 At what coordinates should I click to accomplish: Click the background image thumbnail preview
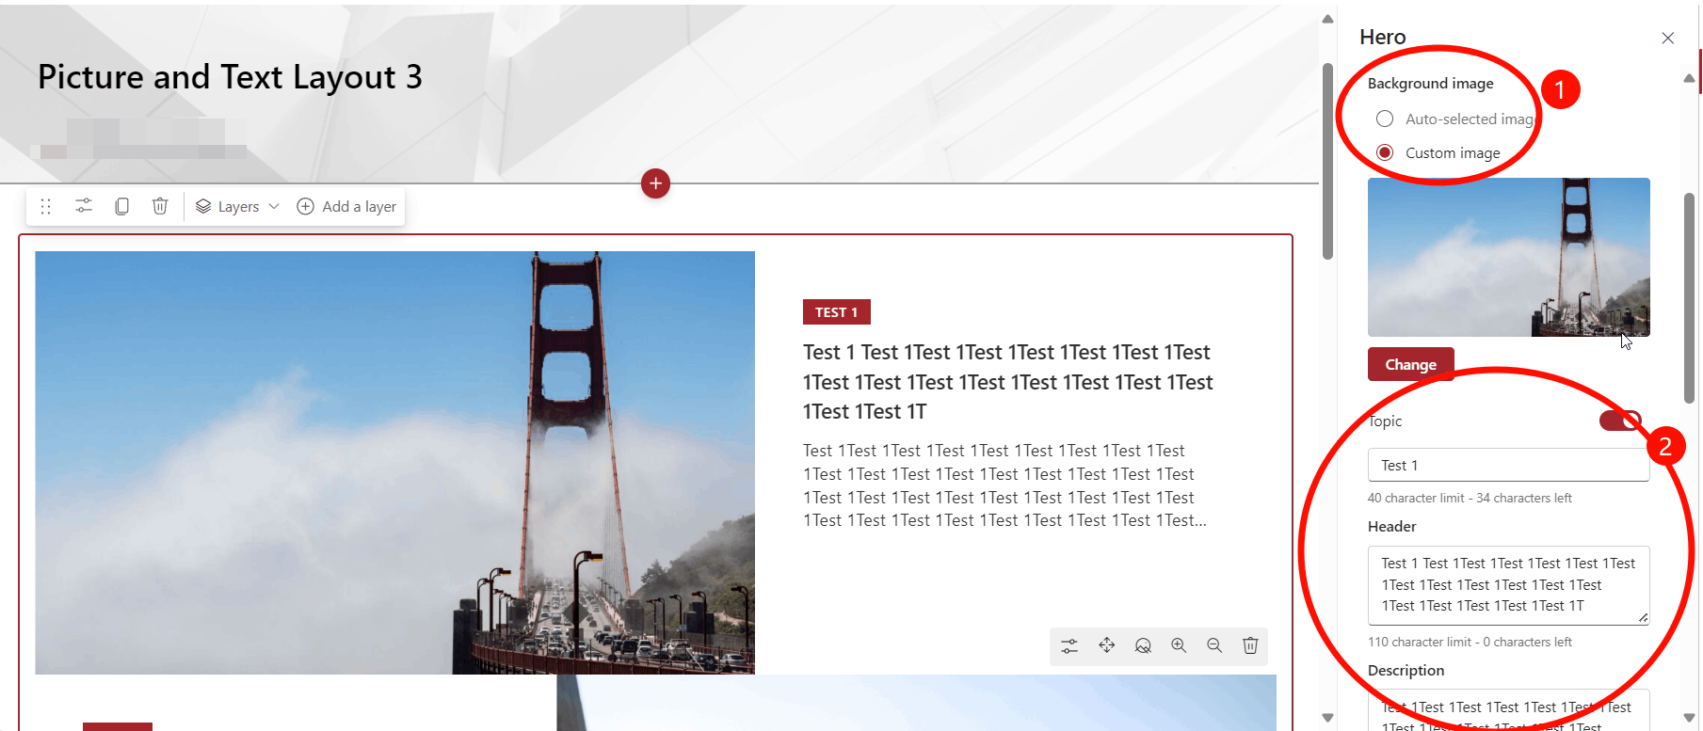[x=1508, y=257]
